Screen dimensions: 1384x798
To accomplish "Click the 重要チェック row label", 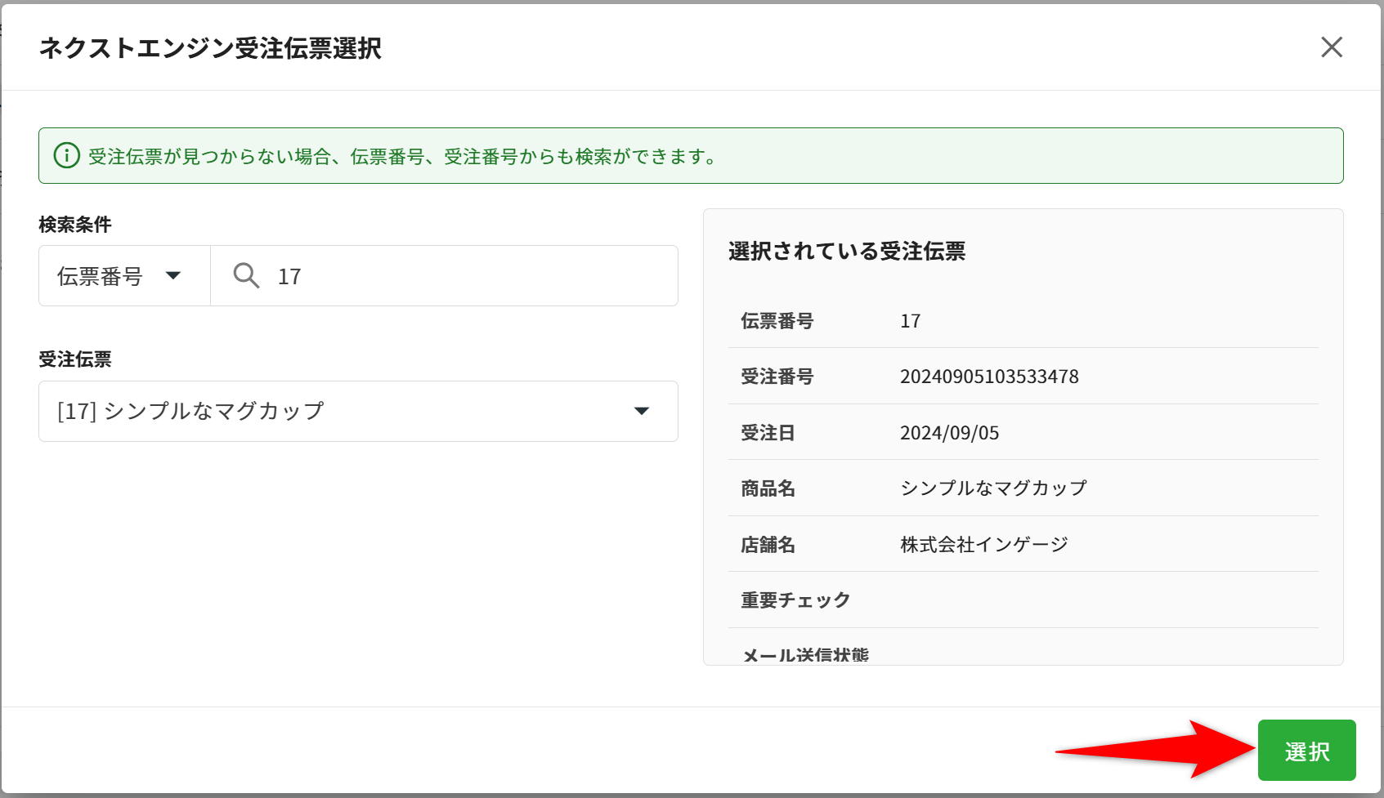I will (x=795, y=600).
